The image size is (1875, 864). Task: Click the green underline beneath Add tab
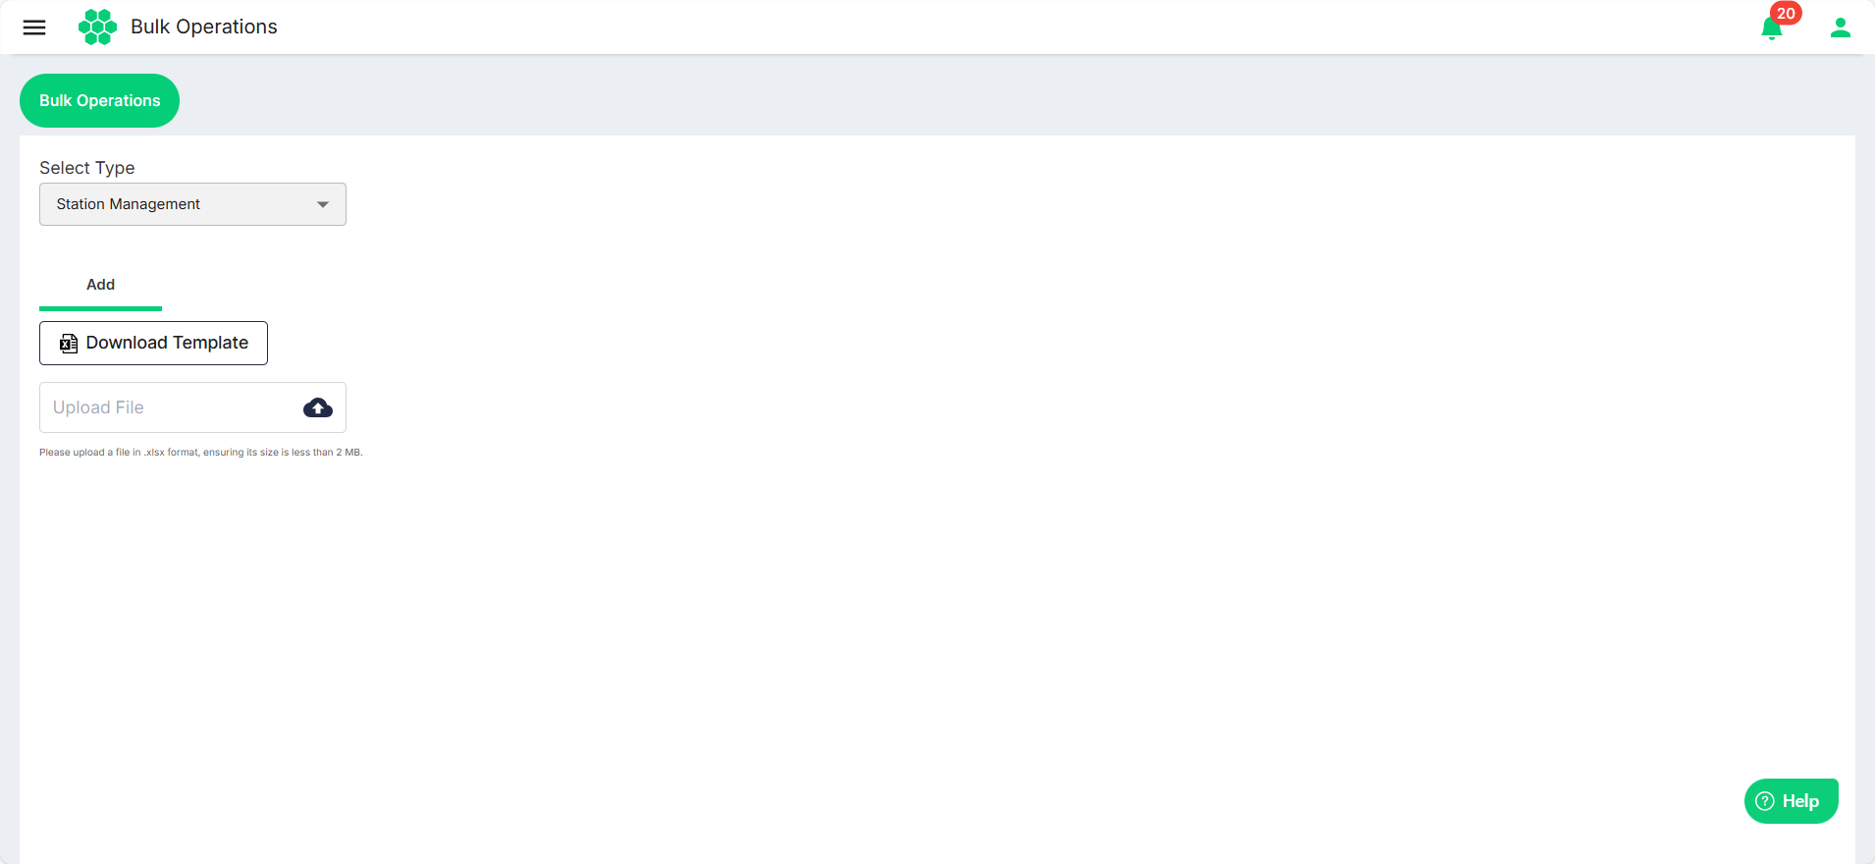(100, 308)
